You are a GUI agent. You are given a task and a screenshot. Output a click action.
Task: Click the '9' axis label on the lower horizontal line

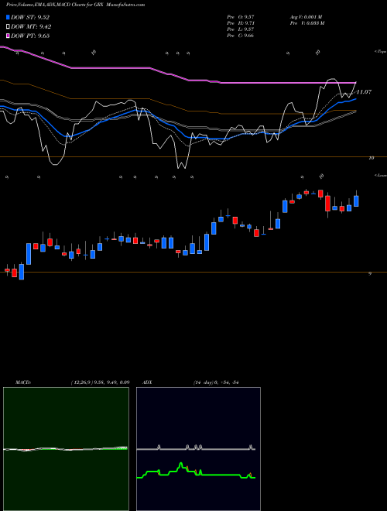(370, 274)
